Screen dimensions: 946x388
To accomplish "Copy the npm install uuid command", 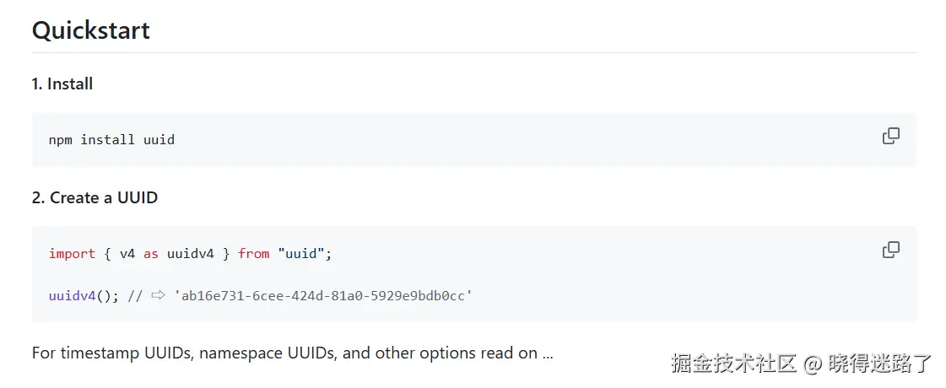I will click(x=890, y=136).
